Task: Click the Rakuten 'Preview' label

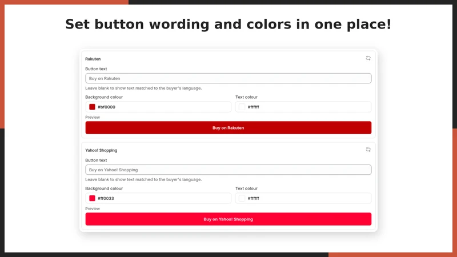Action: [x=93, y=117]
